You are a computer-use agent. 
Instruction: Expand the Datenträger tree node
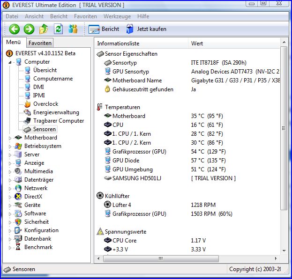(x=10, y=180)
